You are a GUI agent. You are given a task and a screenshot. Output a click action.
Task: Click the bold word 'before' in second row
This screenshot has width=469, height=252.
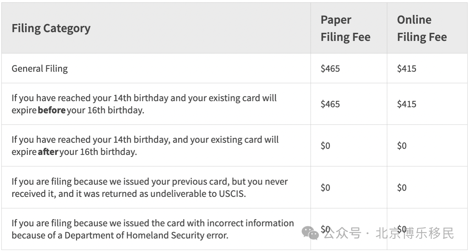[x=52, y=110]
